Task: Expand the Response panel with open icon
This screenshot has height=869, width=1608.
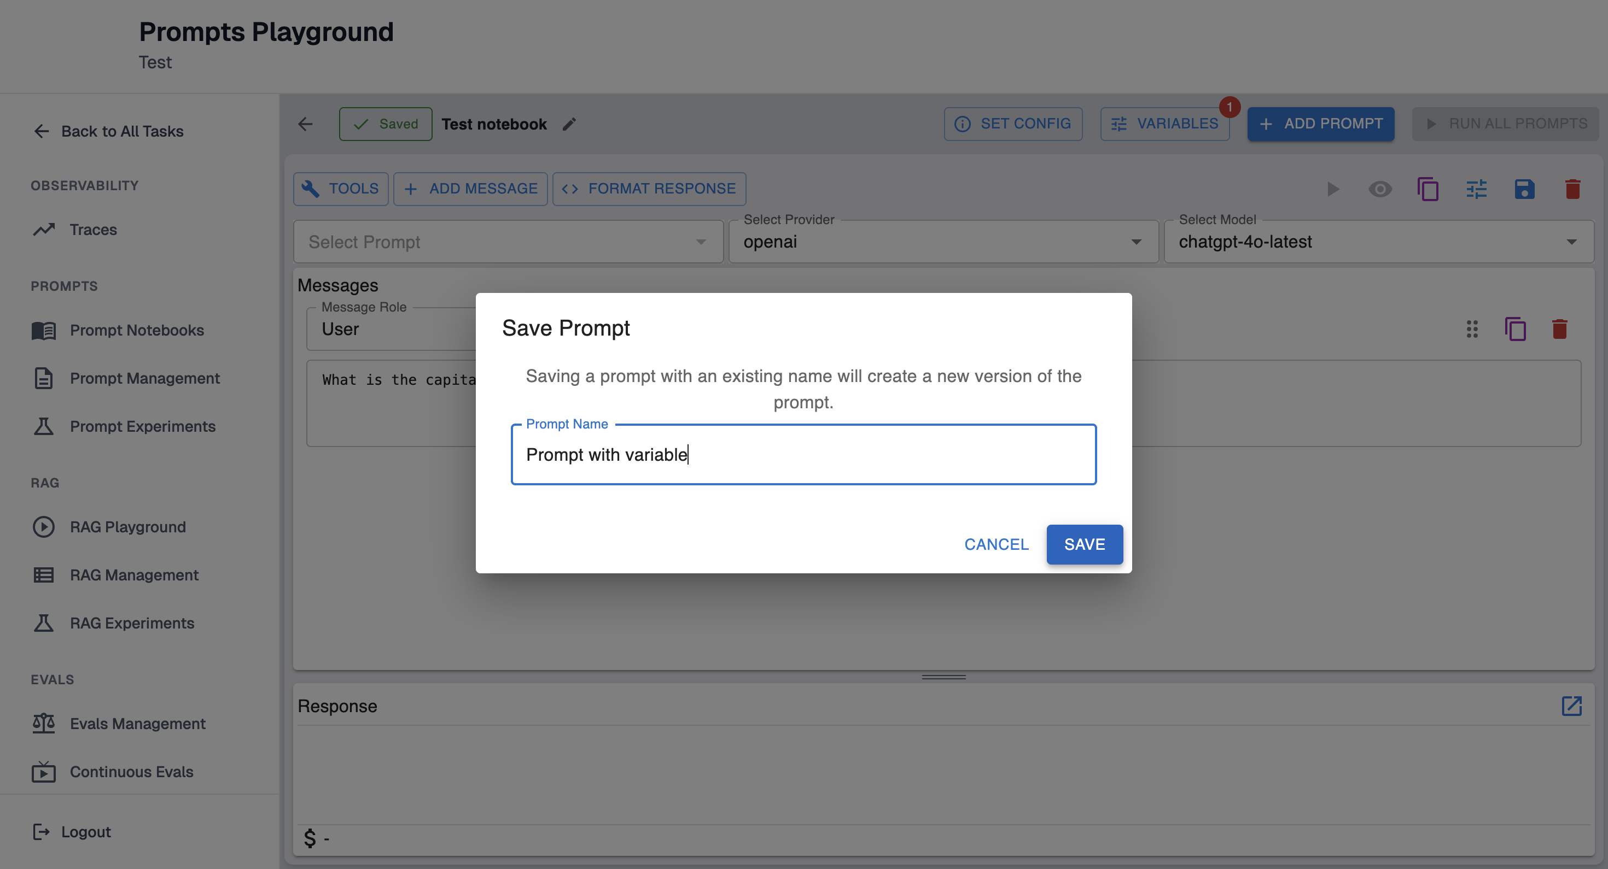Action: coord(1571,706)
